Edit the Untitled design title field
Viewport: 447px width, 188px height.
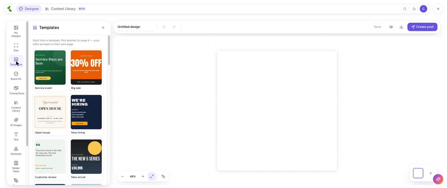tap(135, 27)
